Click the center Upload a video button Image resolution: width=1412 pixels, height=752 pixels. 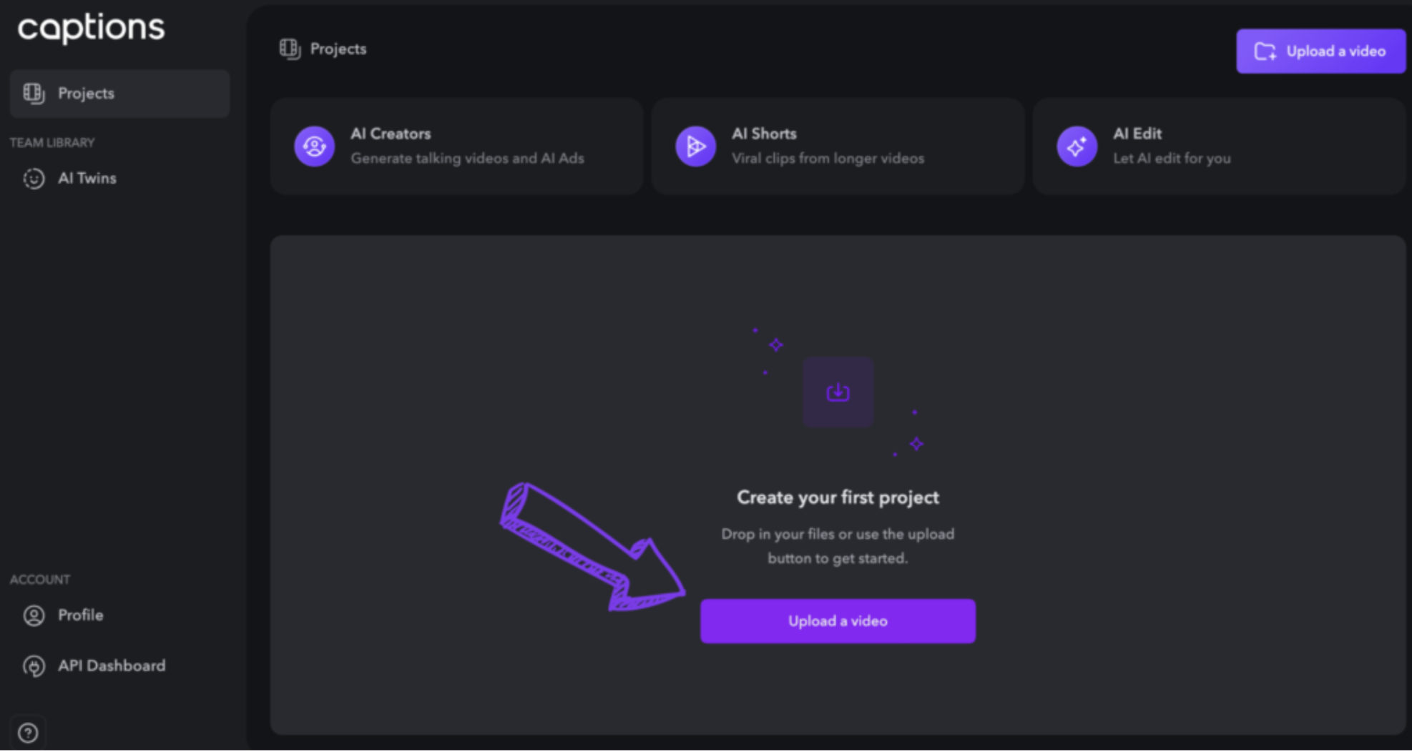tap(838, 621)
